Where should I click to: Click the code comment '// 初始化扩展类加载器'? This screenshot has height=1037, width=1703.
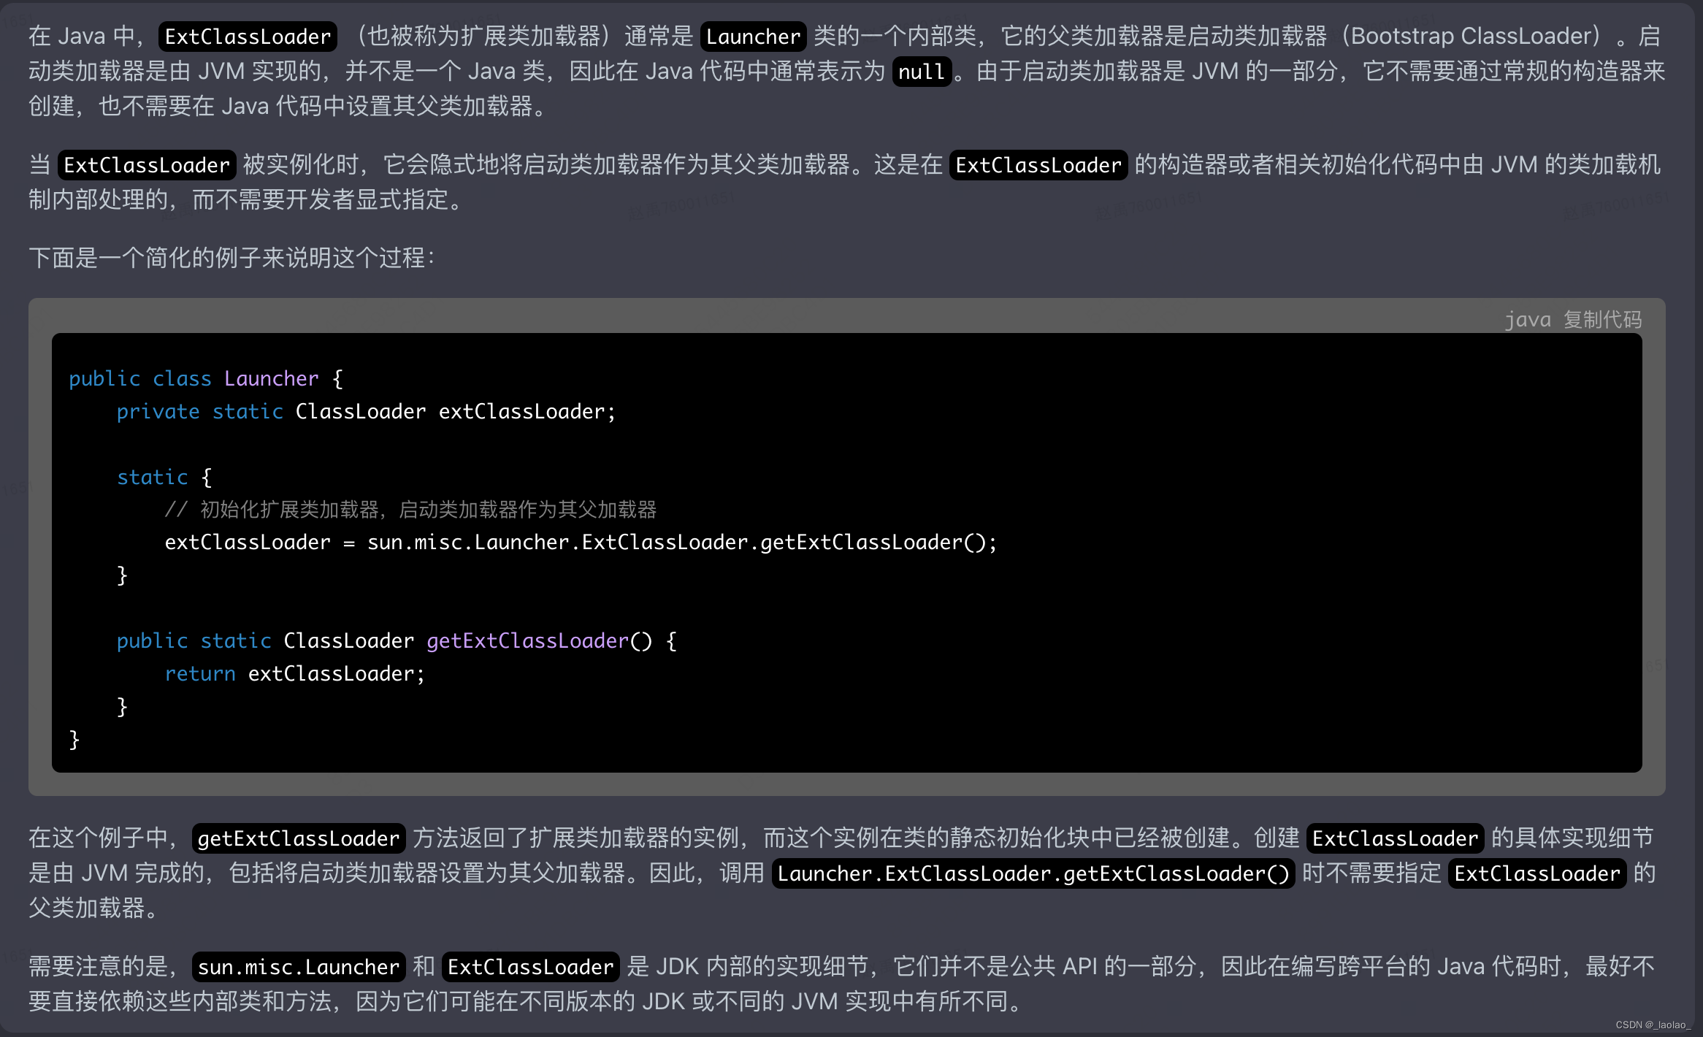coord(410,510)
